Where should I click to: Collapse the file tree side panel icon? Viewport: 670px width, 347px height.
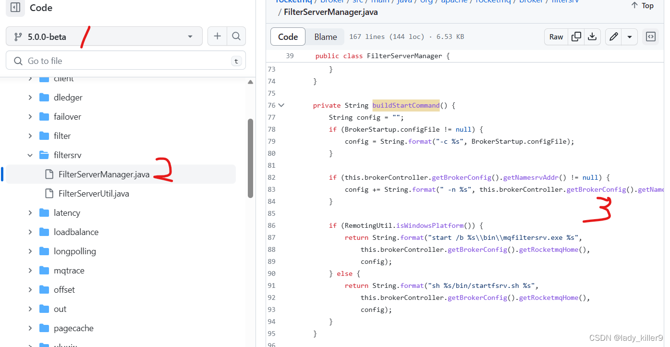point(15,8)
